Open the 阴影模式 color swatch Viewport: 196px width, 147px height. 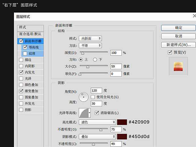coord(122,137)
